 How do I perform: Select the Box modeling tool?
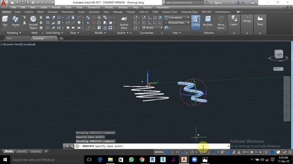[x=5, y=21]
